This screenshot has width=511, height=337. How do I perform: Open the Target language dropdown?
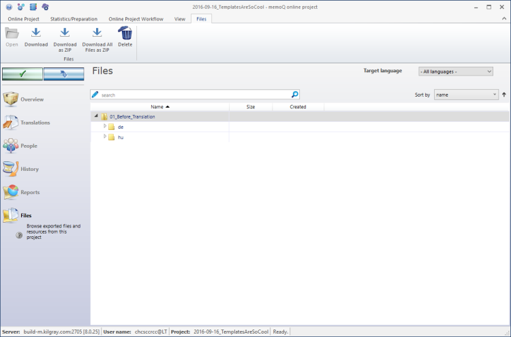[455, 71]
